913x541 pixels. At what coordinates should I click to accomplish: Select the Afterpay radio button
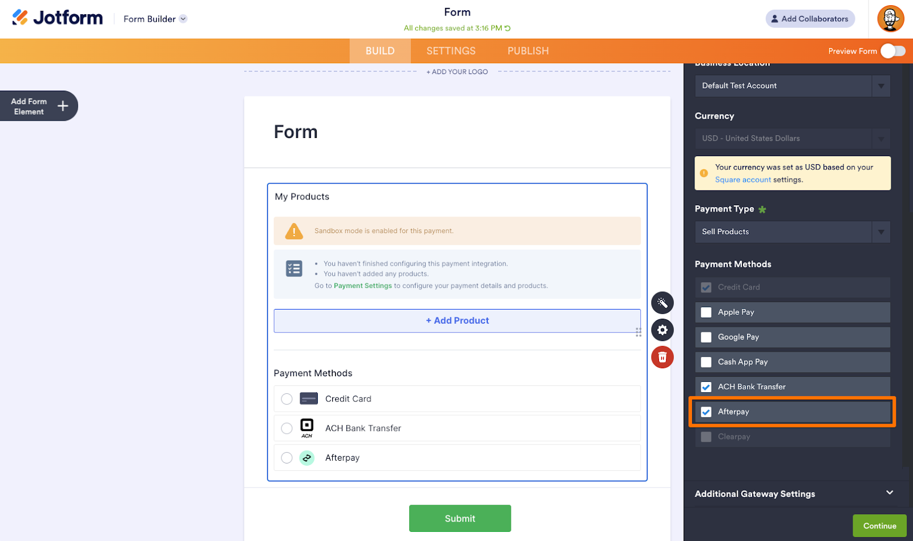pyautogui.click(x=287, y=458)
